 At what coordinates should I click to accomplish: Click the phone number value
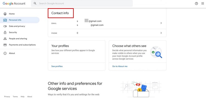77,33
